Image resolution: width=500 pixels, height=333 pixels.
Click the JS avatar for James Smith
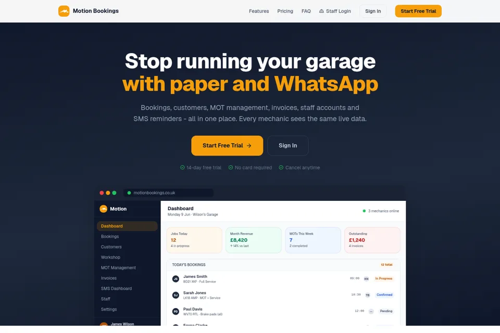pyautogui.click(x=176, y=279)
